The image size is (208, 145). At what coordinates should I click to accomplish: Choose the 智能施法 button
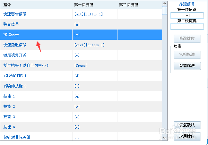[187, 66]
